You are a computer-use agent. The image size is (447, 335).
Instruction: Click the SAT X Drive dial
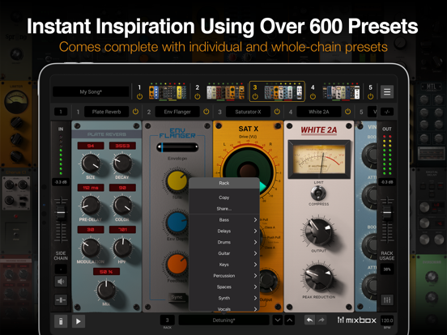coord(248,172)
